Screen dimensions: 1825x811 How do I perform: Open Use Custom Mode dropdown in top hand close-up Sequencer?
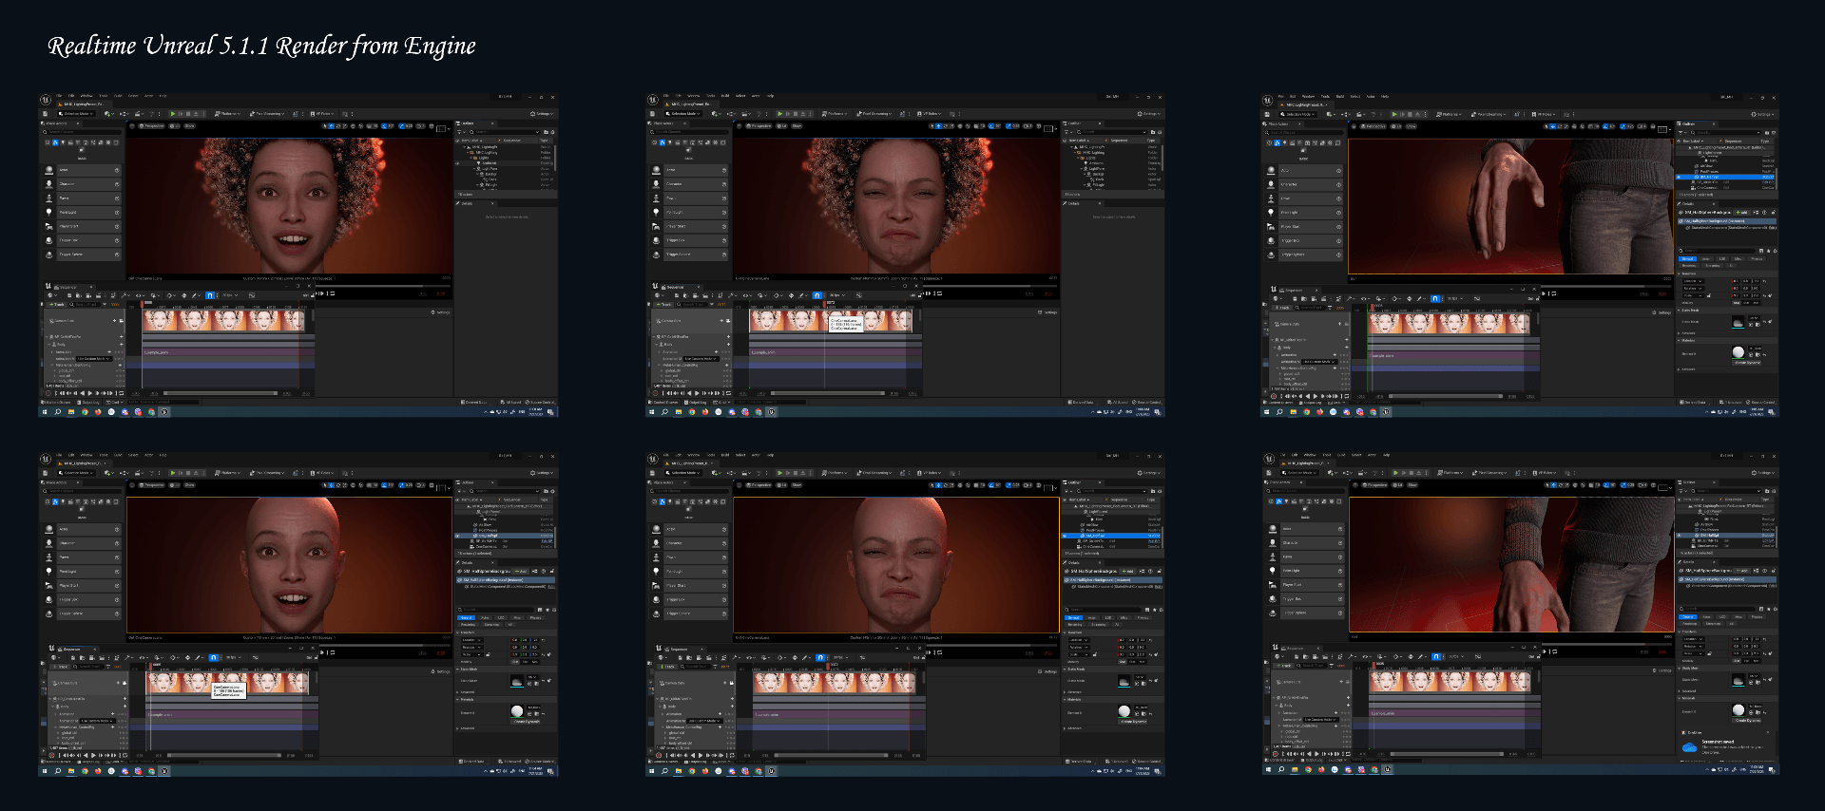[x=1319, y=362]
